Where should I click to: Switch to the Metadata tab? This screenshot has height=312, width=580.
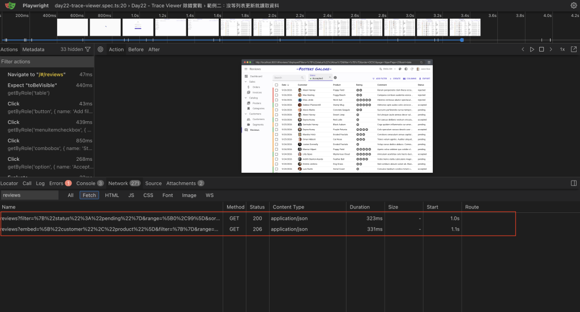point(33,49)
